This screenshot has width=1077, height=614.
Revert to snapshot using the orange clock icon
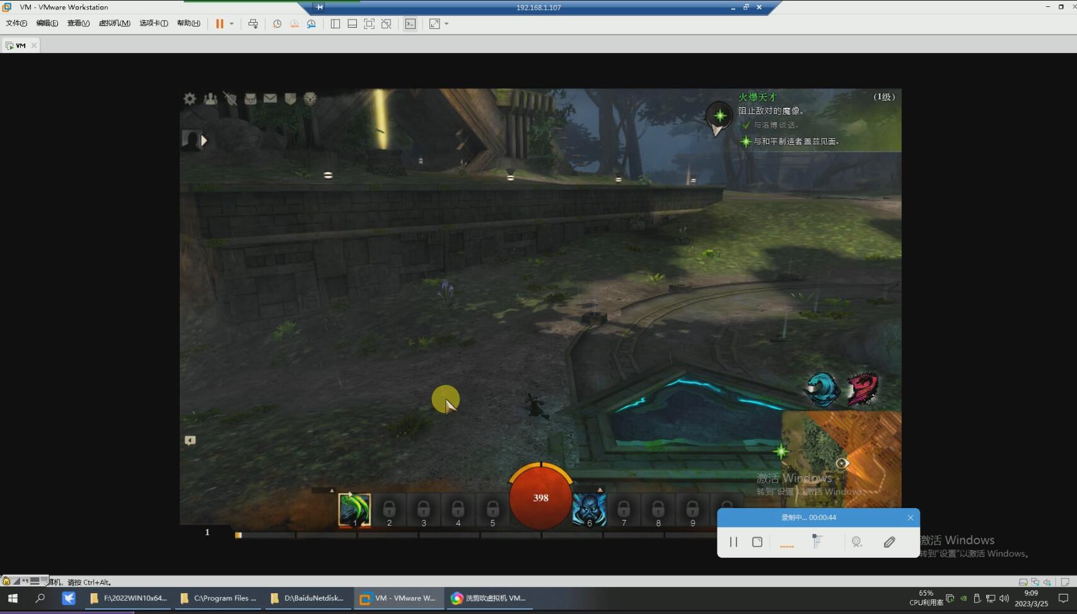(294, 23)
